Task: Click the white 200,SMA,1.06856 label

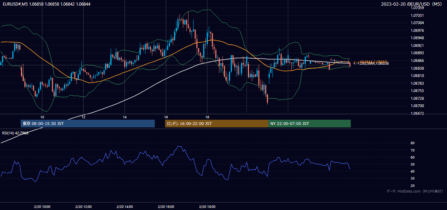Action: pyautogui.click(x=371, y=63)
